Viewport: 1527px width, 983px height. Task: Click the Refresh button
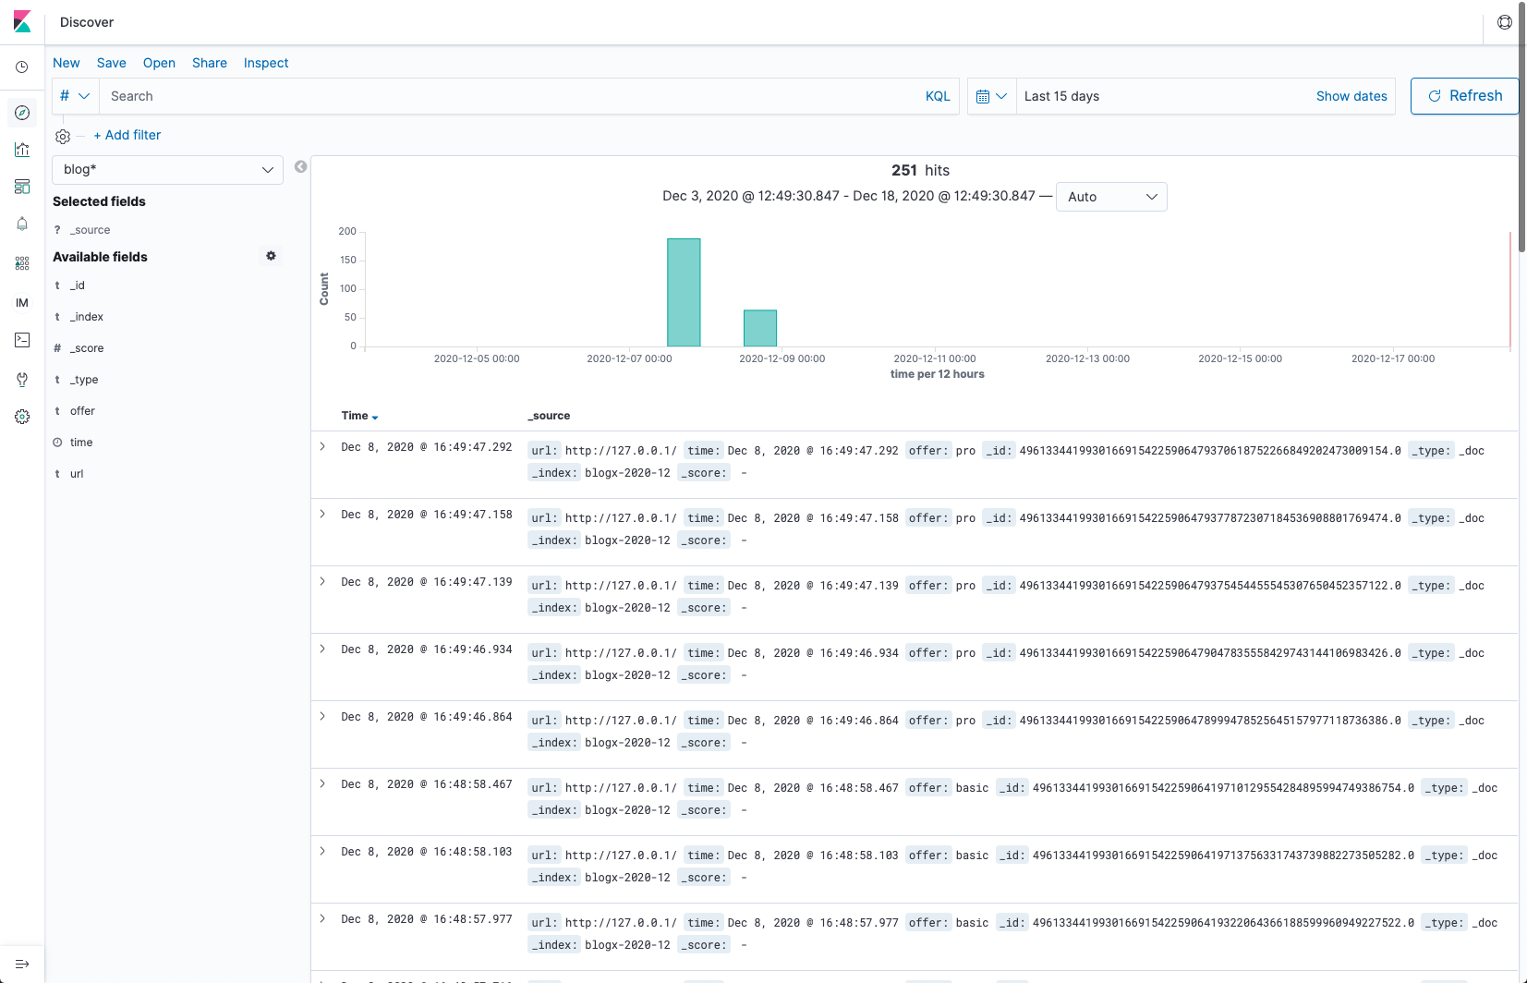pyautogui.click(x=1464, y=96)
